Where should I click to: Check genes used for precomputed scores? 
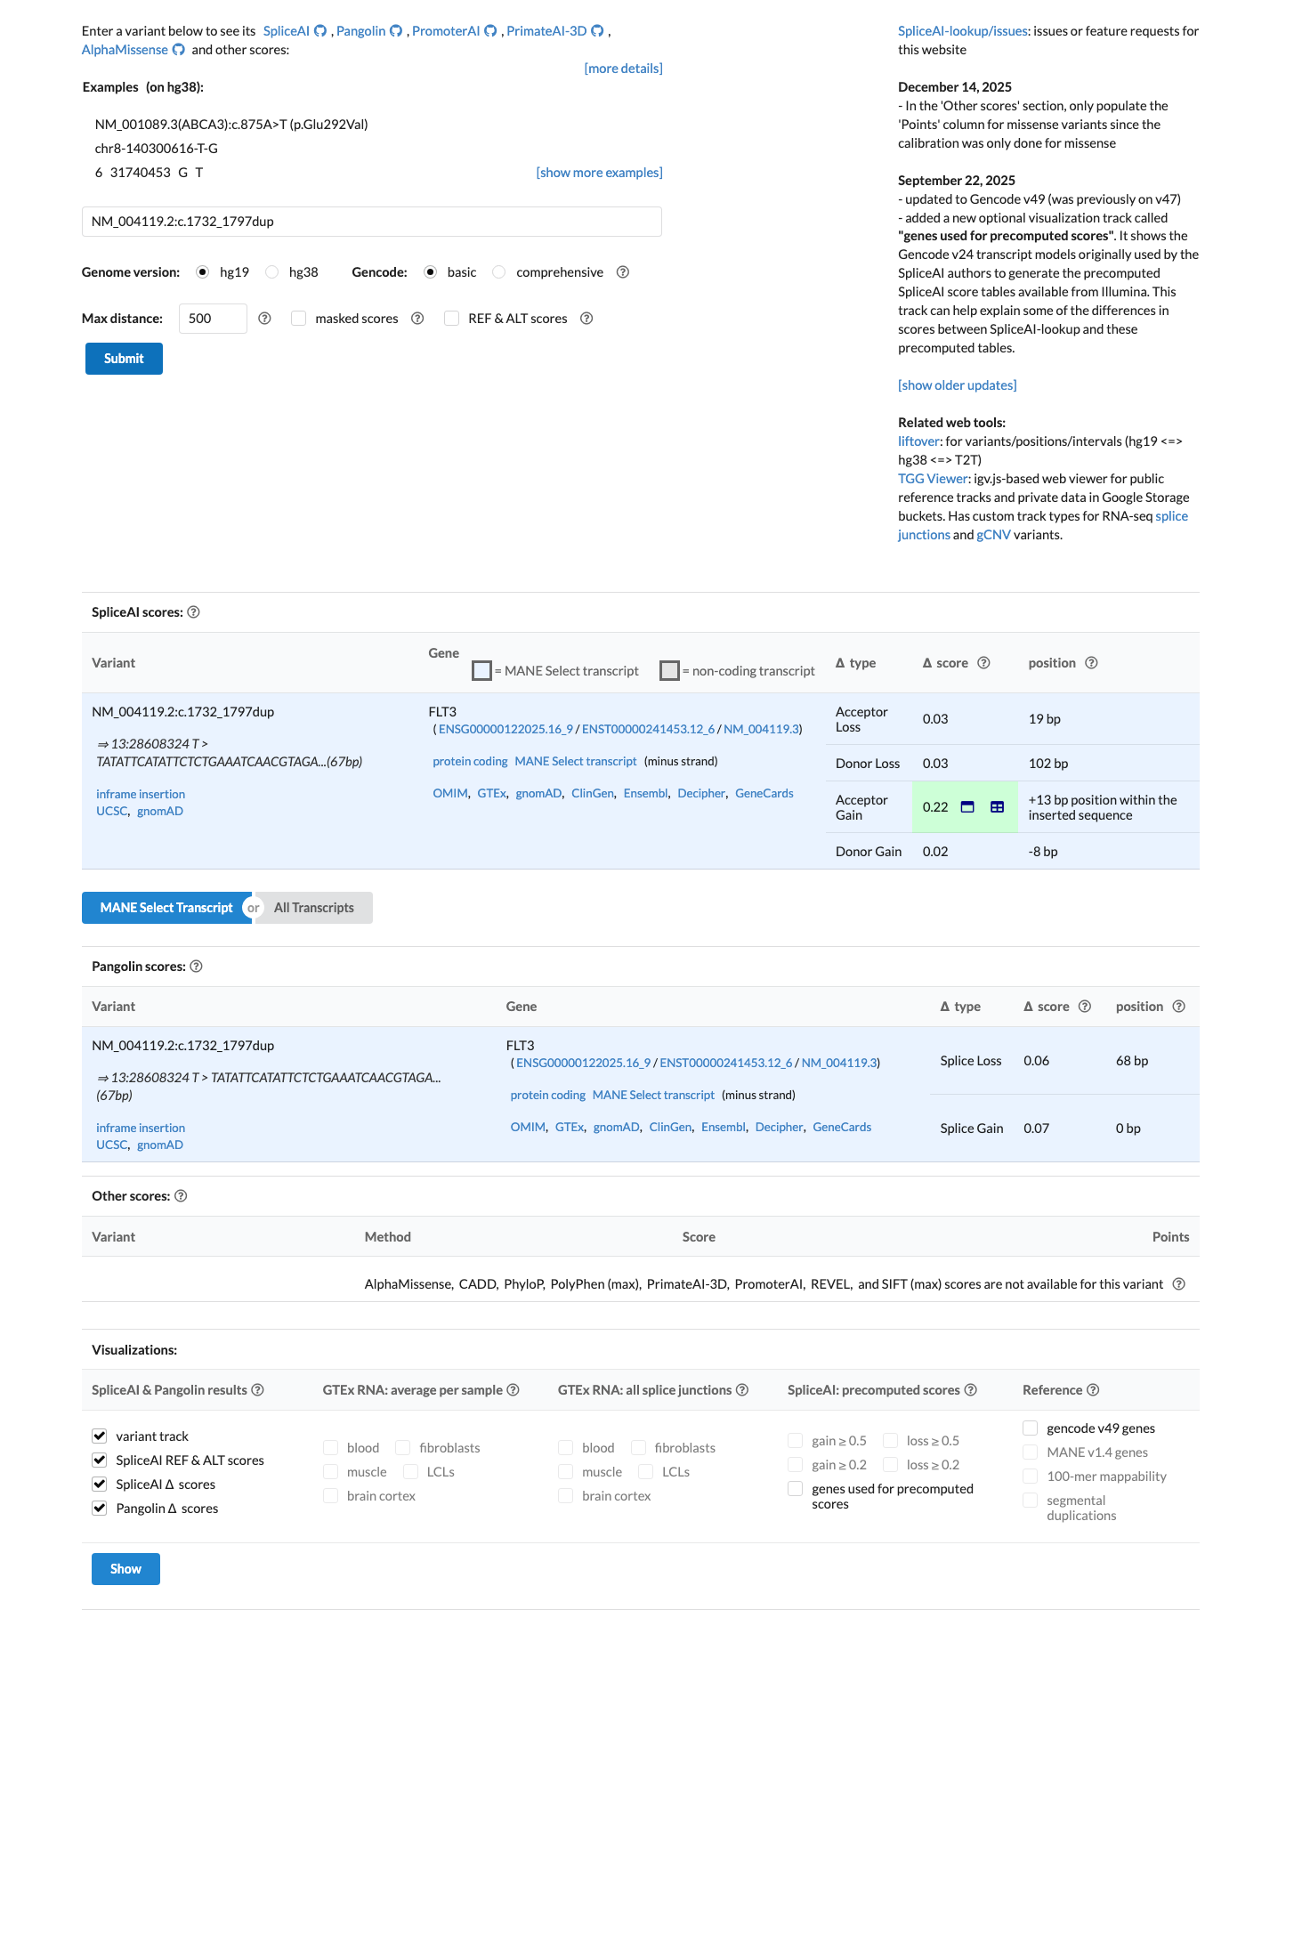click(796, 1489)
